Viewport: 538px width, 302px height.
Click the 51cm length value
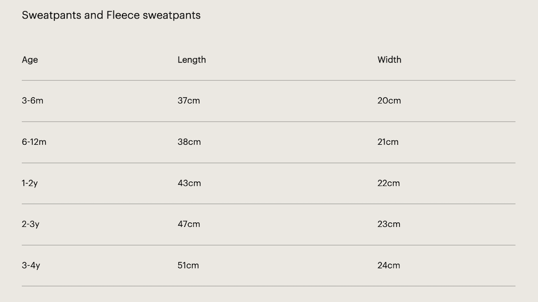pos(188,265)
